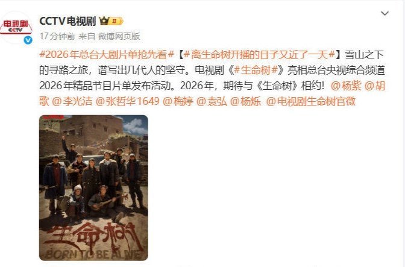Visit the @张哲华1649 mention profile

128,101
